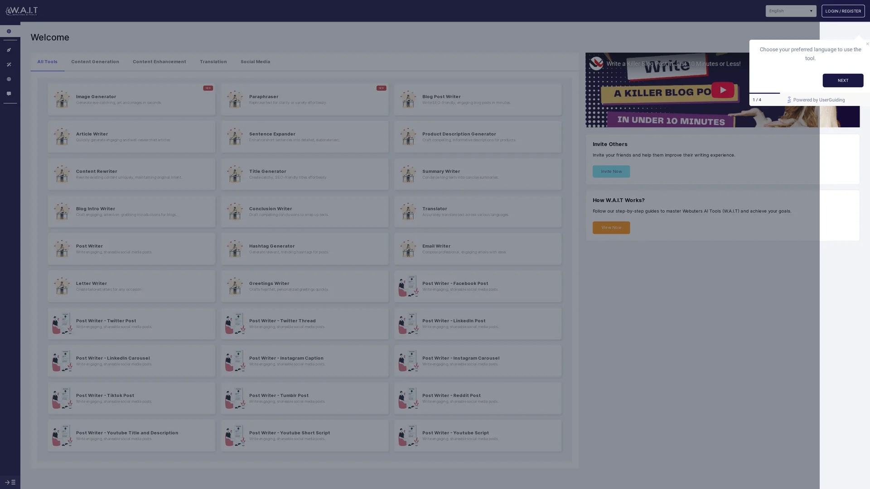Click the LOGIN / REGISTER button

[x=843, y=11]
